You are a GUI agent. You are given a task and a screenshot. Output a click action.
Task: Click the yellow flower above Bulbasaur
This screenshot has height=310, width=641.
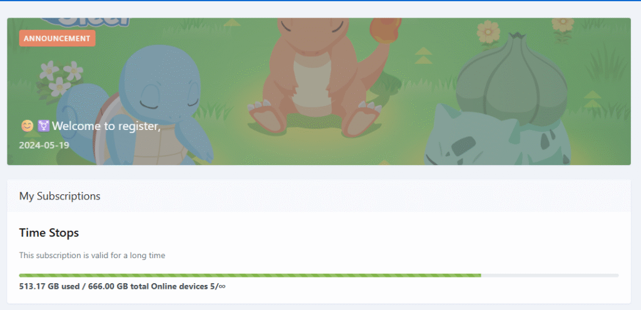click(488, 31)
